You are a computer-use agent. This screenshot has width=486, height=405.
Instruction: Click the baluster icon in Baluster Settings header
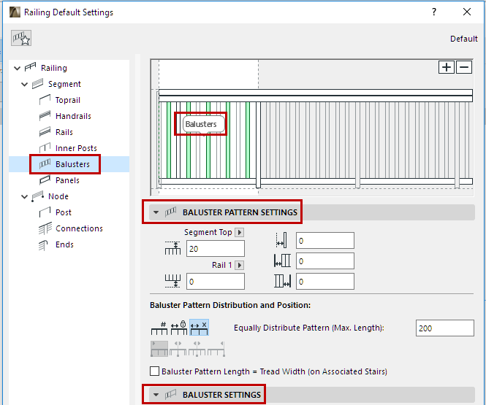point(170,395)
